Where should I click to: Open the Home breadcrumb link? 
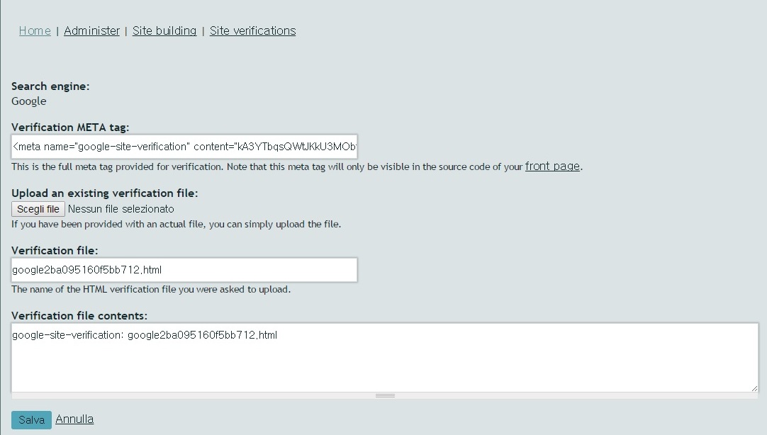pyautogui.click(x=35, y=30)
